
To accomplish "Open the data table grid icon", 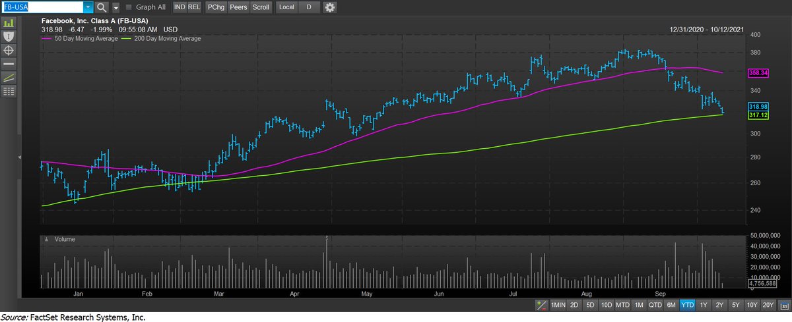I will (9, 92).
